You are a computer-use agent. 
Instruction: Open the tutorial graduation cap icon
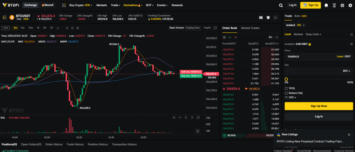[268, 17]
